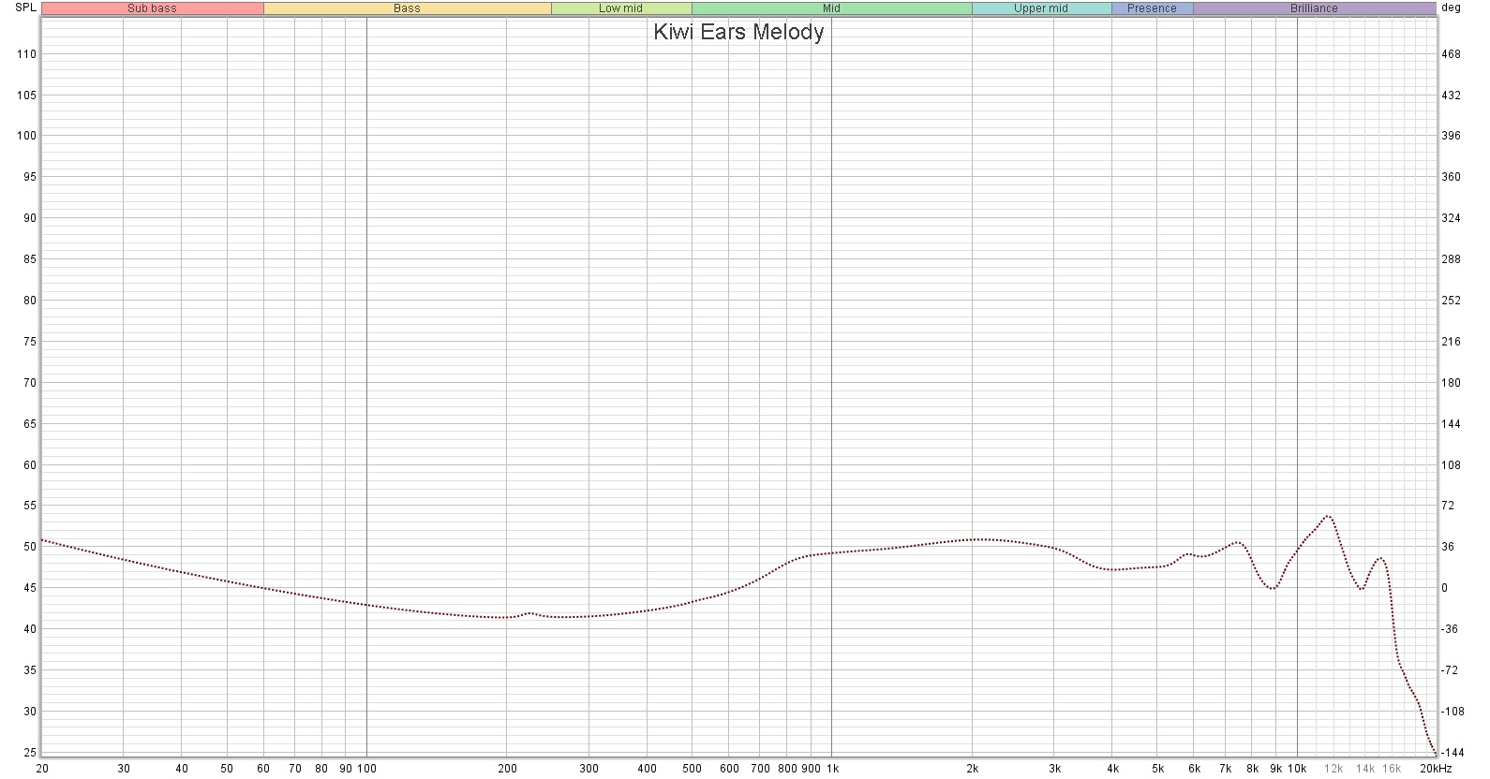The width and height of the screenshot is (1490, 779).
Task: Select the 4k frequency axis label
Action: [1113, 769]
